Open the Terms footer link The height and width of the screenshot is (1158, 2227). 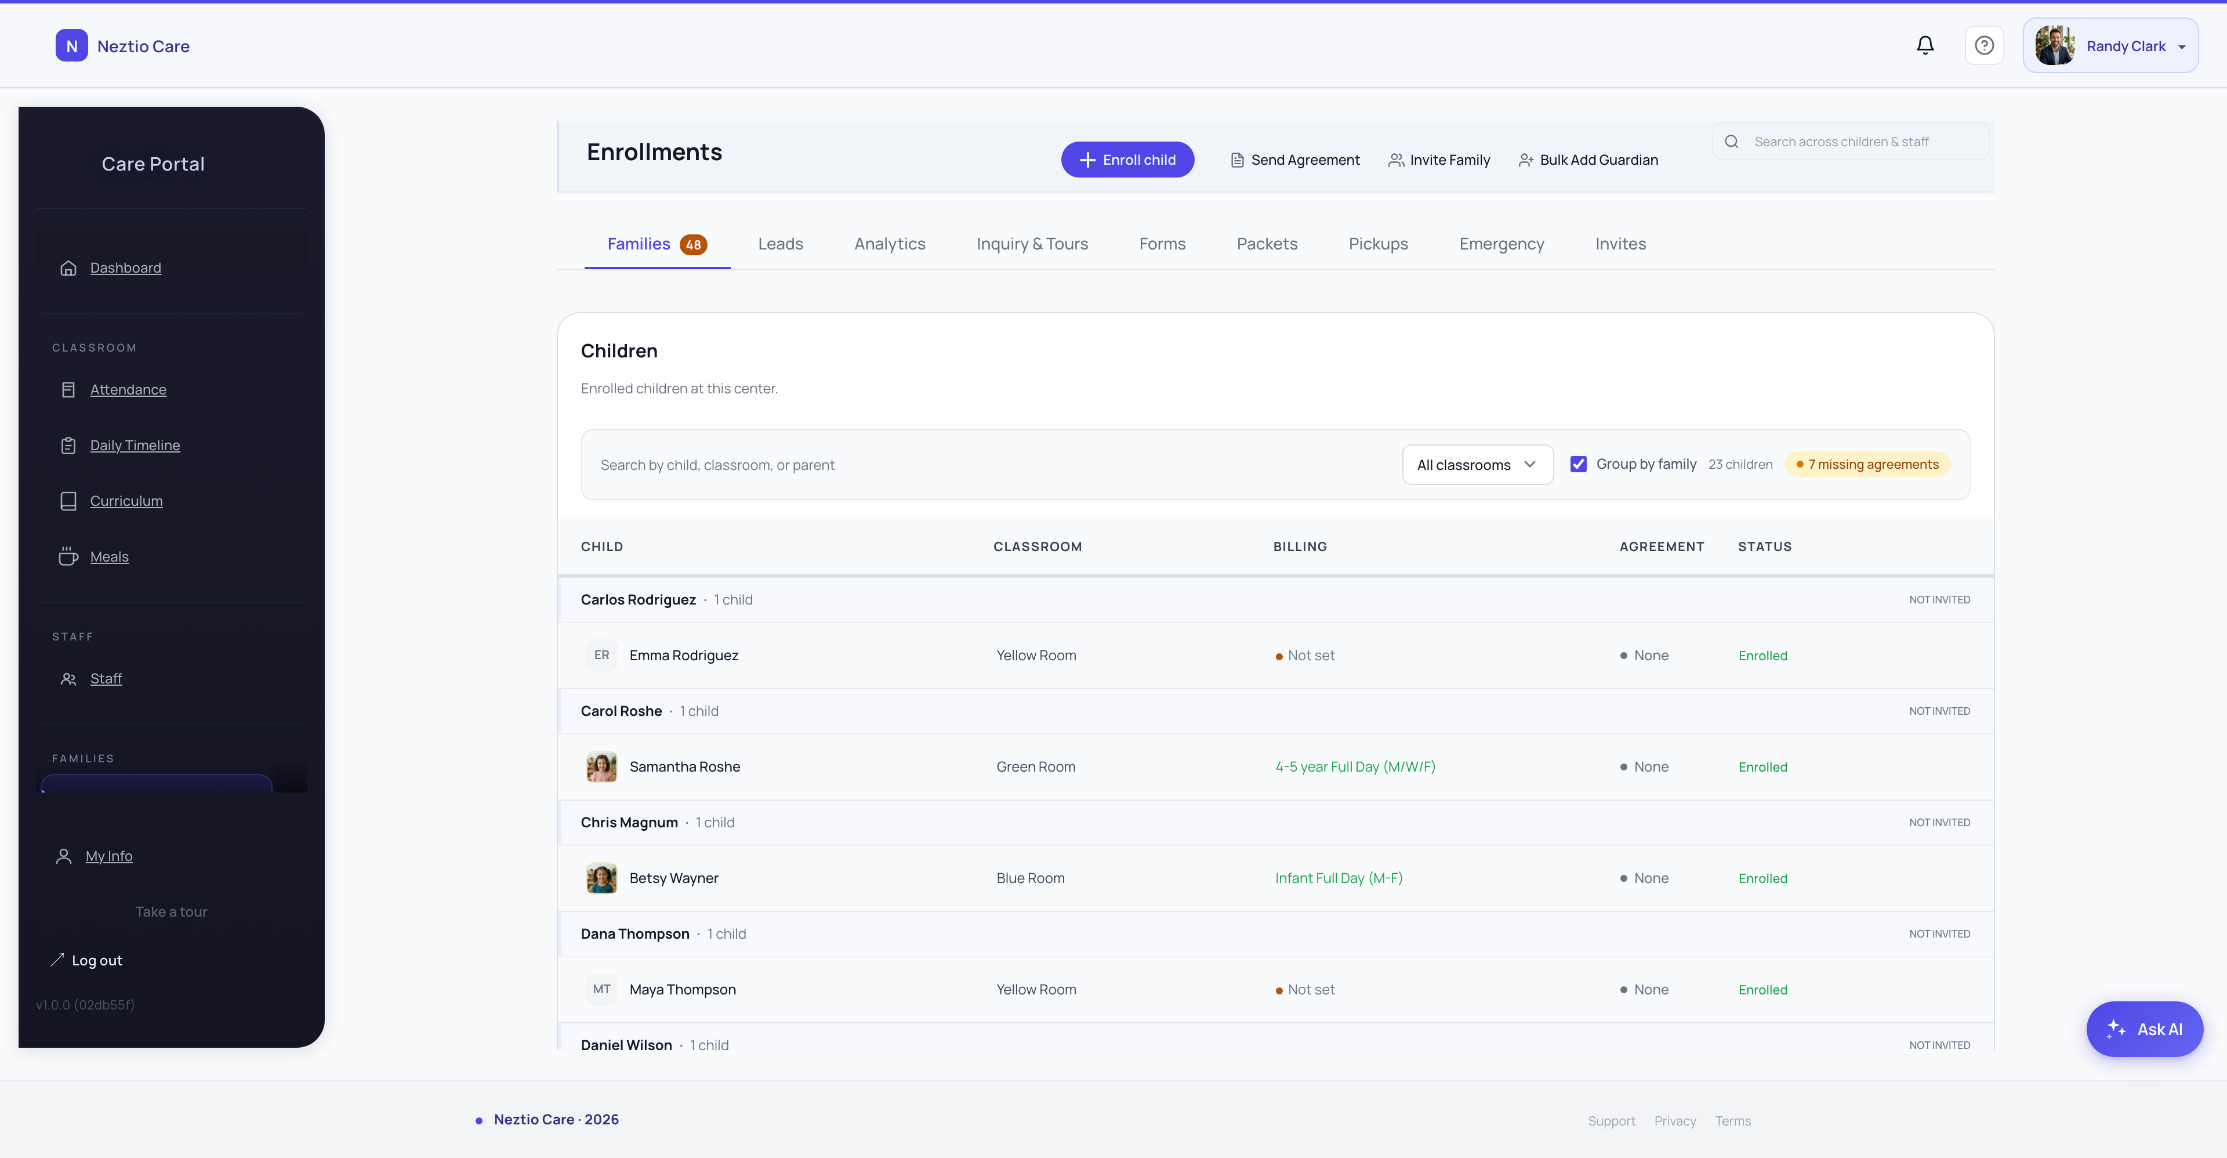point(1732,1121)
